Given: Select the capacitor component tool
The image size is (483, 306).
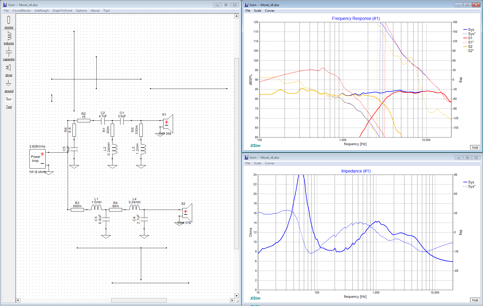Looking at the screenshot, I should coord(9,54).
